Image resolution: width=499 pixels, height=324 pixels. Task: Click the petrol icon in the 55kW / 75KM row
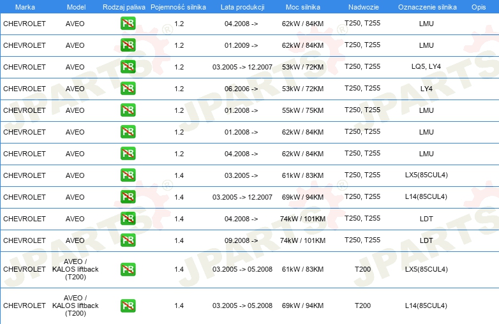[x=128, y=110]
